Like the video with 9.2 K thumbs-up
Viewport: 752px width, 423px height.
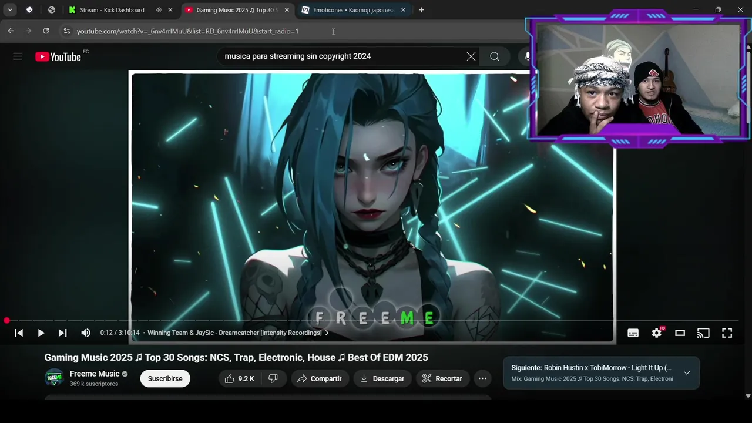(240, 379)
